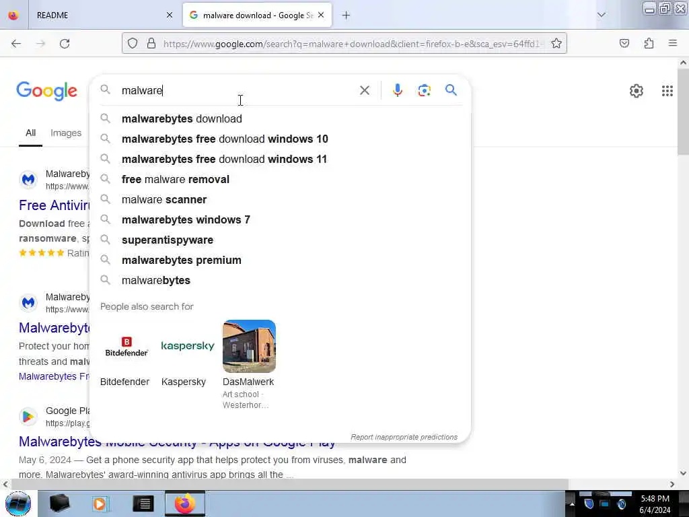
Task: Choose the plain malwarebytes suggestion
Action: click(x=281, y=281)
